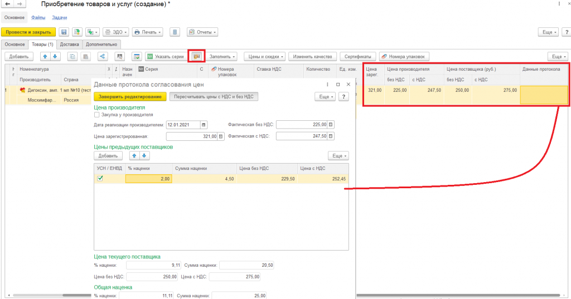Move previous supplier row down in dialog
Viewport: 571px width, 299px height.
click(x=144, y=156)
